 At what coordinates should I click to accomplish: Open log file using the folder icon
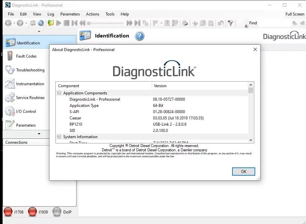tap(51, 23)
